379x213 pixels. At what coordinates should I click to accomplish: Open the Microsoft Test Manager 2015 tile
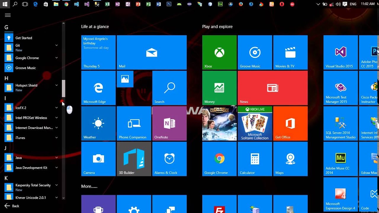341,88
